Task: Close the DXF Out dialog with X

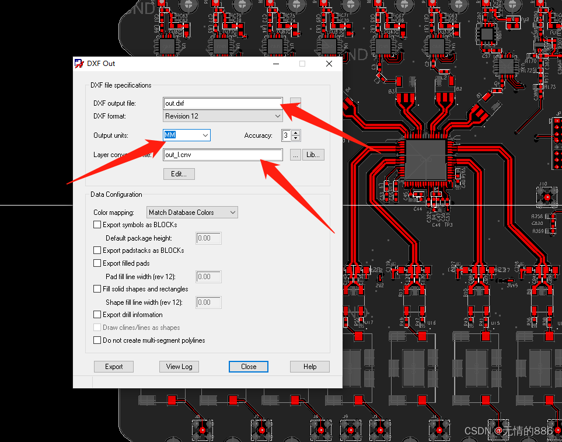Action: [x=329, y=64]
